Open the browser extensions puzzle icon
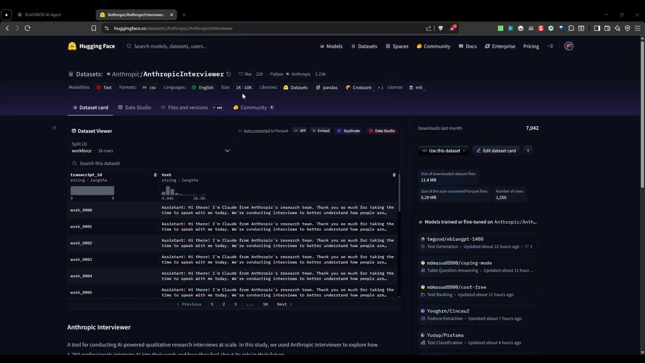 (x=571, y=29)
